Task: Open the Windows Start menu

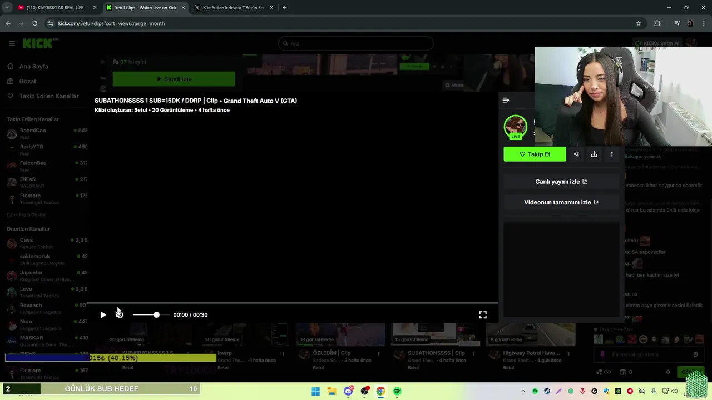Action: (315, 391)
